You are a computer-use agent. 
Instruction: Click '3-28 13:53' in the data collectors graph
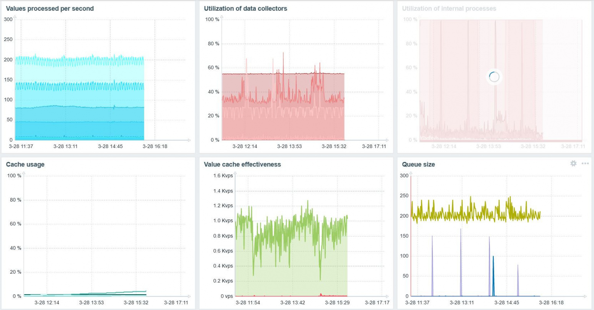tap(289, 146)
